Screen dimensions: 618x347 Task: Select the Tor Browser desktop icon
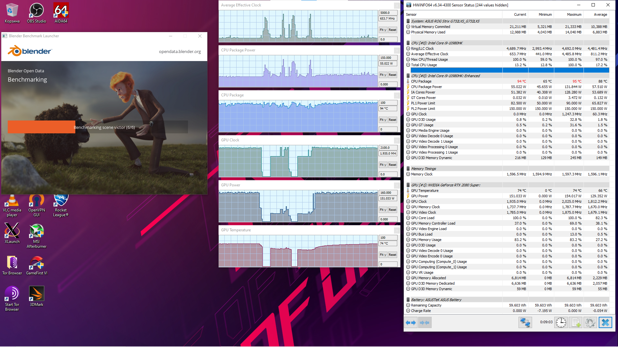point(12,265)
